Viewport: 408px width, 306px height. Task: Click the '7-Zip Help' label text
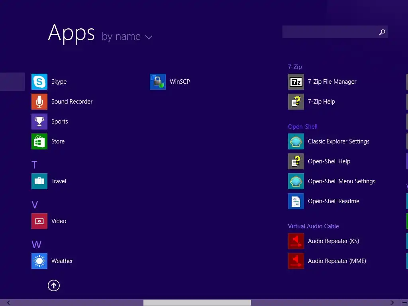click(322, 102)
